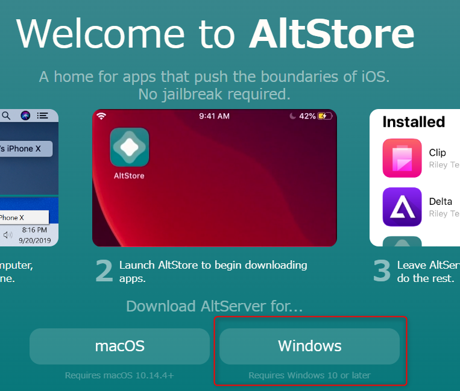Click the red phone home screen screenshot
460x391 pixels.
click(x=215, y=178)
